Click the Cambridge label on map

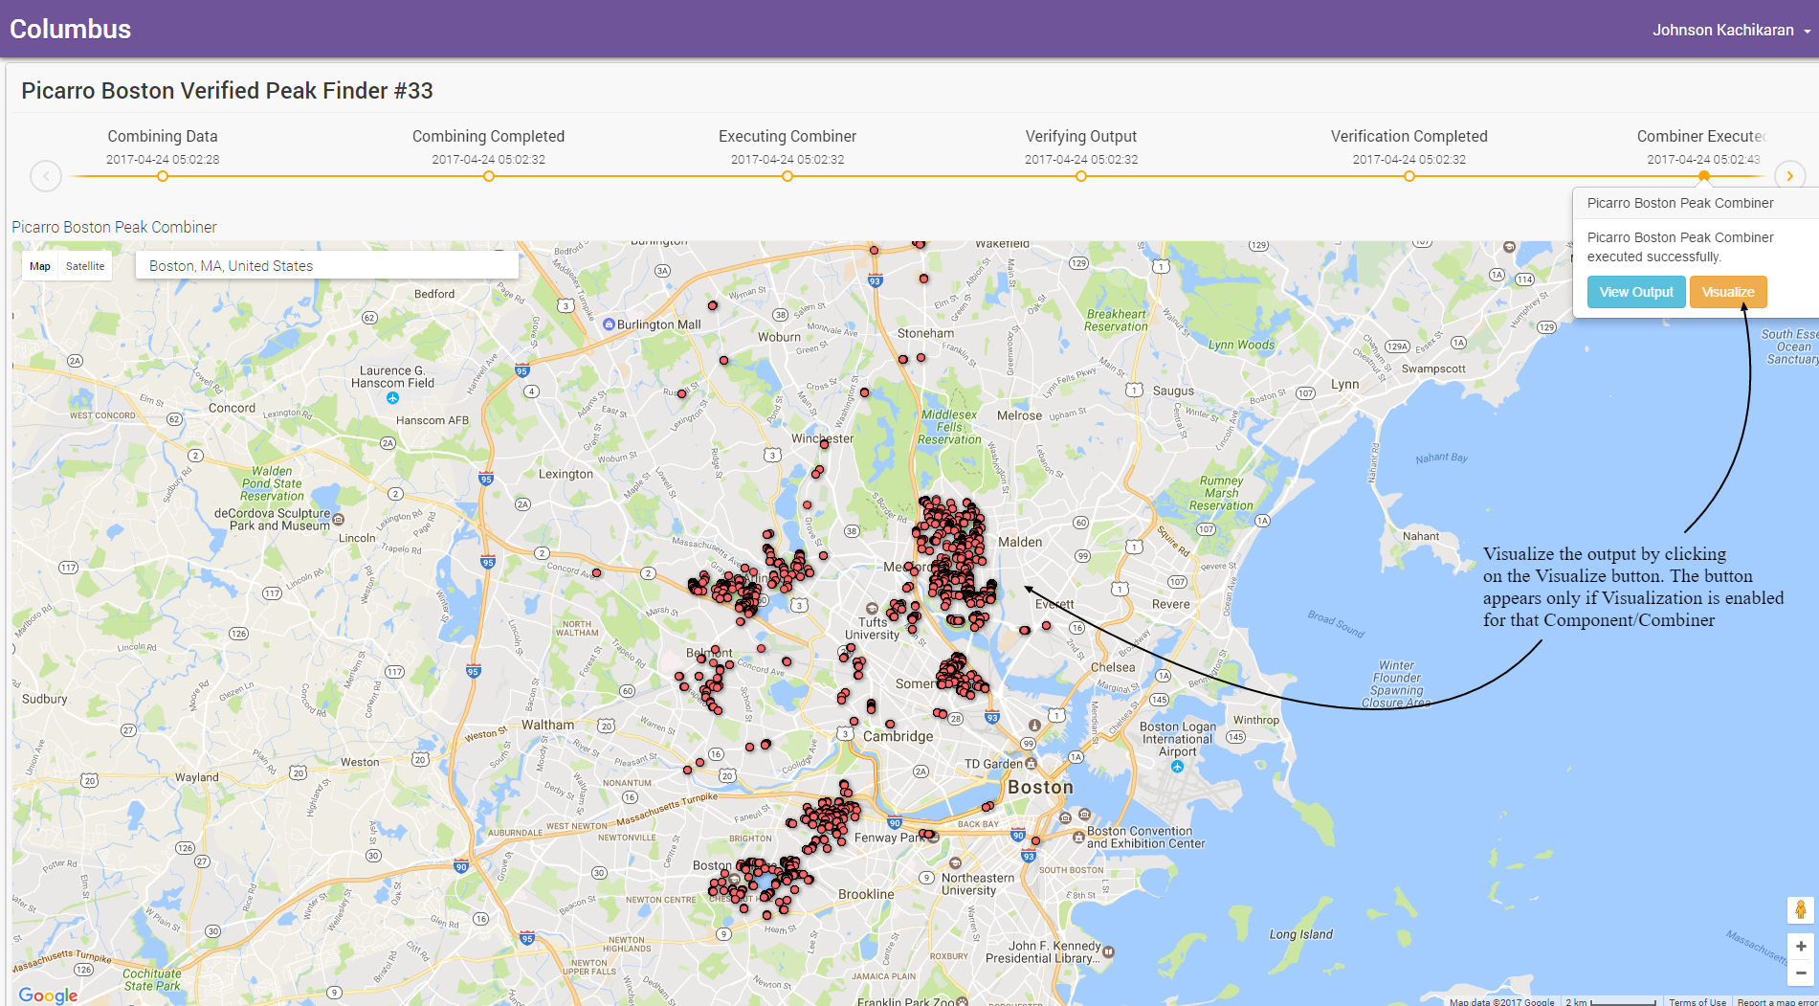[898, 736]
